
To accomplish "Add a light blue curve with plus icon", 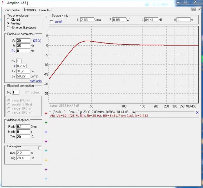I will pos(46,179).
